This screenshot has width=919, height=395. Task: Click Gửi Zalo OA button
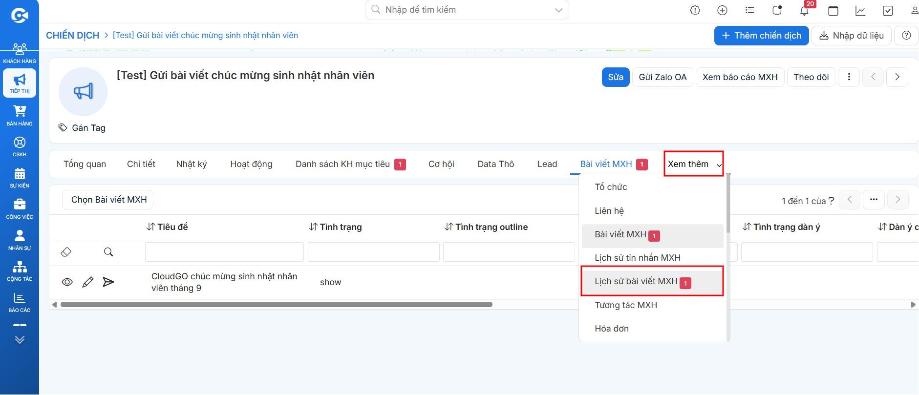coord(663,77)
